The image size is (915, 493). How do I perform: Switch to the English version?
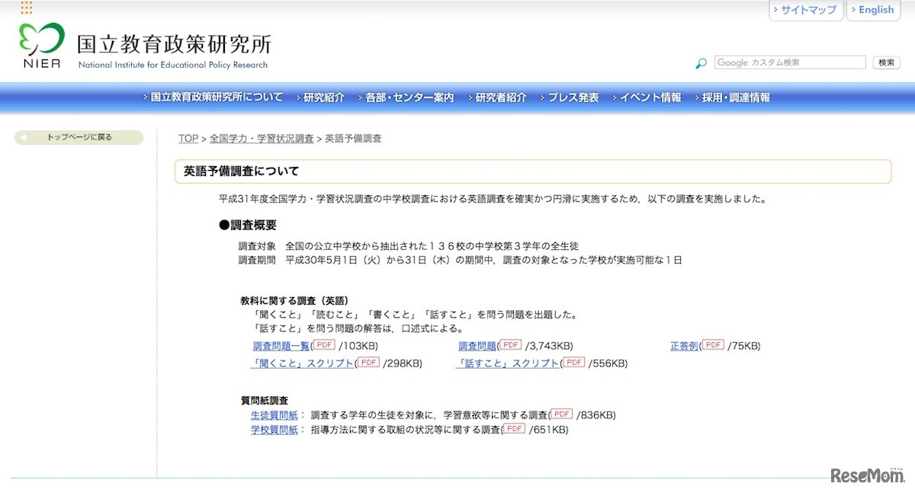click(874, 10)
